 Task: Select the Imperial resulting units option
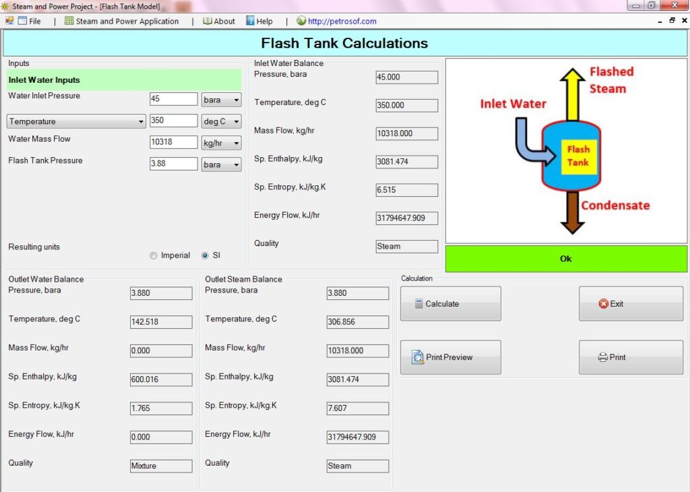(x=154, y=255)
